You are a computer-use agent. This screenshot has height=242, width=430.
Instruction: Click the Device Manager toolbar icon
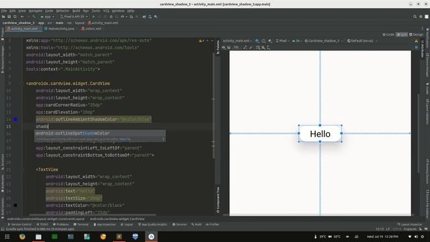[x=150, y=17]
